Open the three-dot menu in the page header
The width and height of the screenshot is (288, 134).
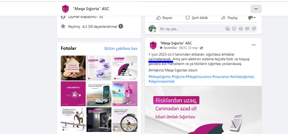coord(256,9)
